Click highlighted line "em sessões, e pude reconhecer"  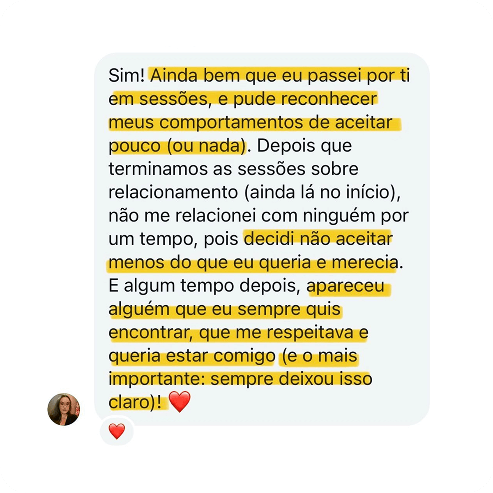click(243, 99)
